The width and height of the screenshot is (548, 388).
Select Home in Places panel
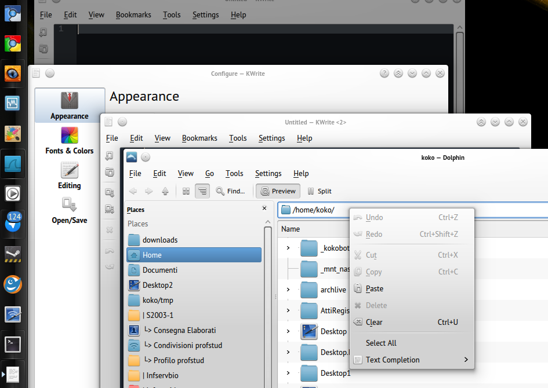tap(194, 255)
